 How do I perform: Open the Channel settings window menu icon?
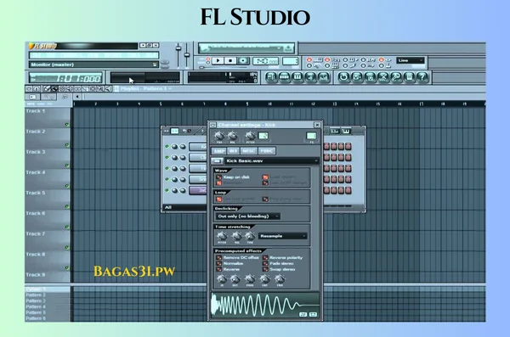pyautogui.click(x=212, y=125)
